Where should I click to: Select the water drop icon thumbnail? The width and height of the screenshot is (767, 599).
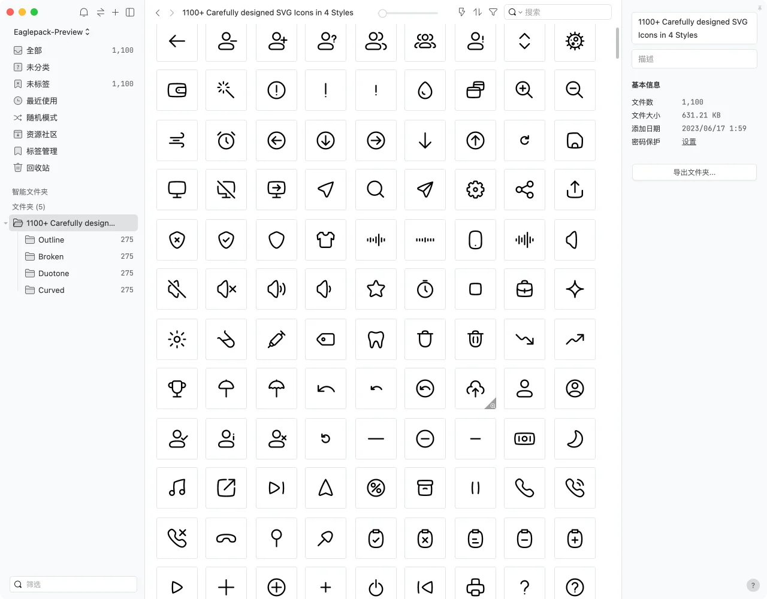(425, 90)
